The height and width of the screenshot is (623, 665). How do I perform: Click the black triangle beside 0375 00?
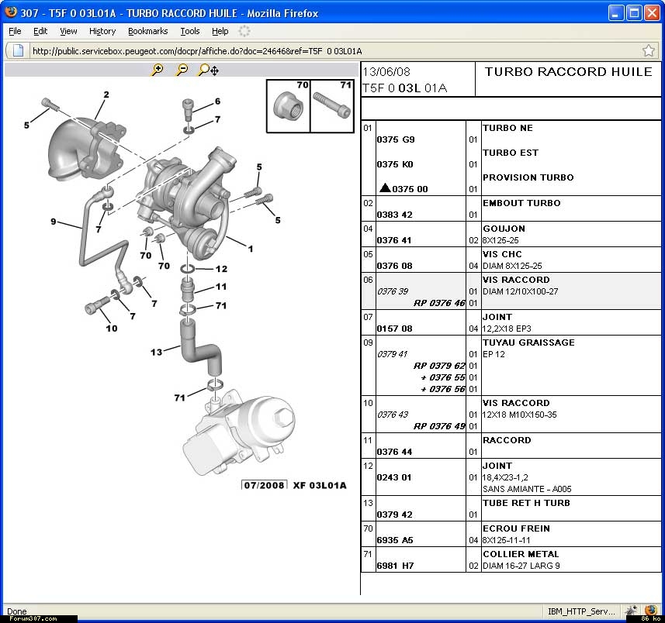pos(384,188)
